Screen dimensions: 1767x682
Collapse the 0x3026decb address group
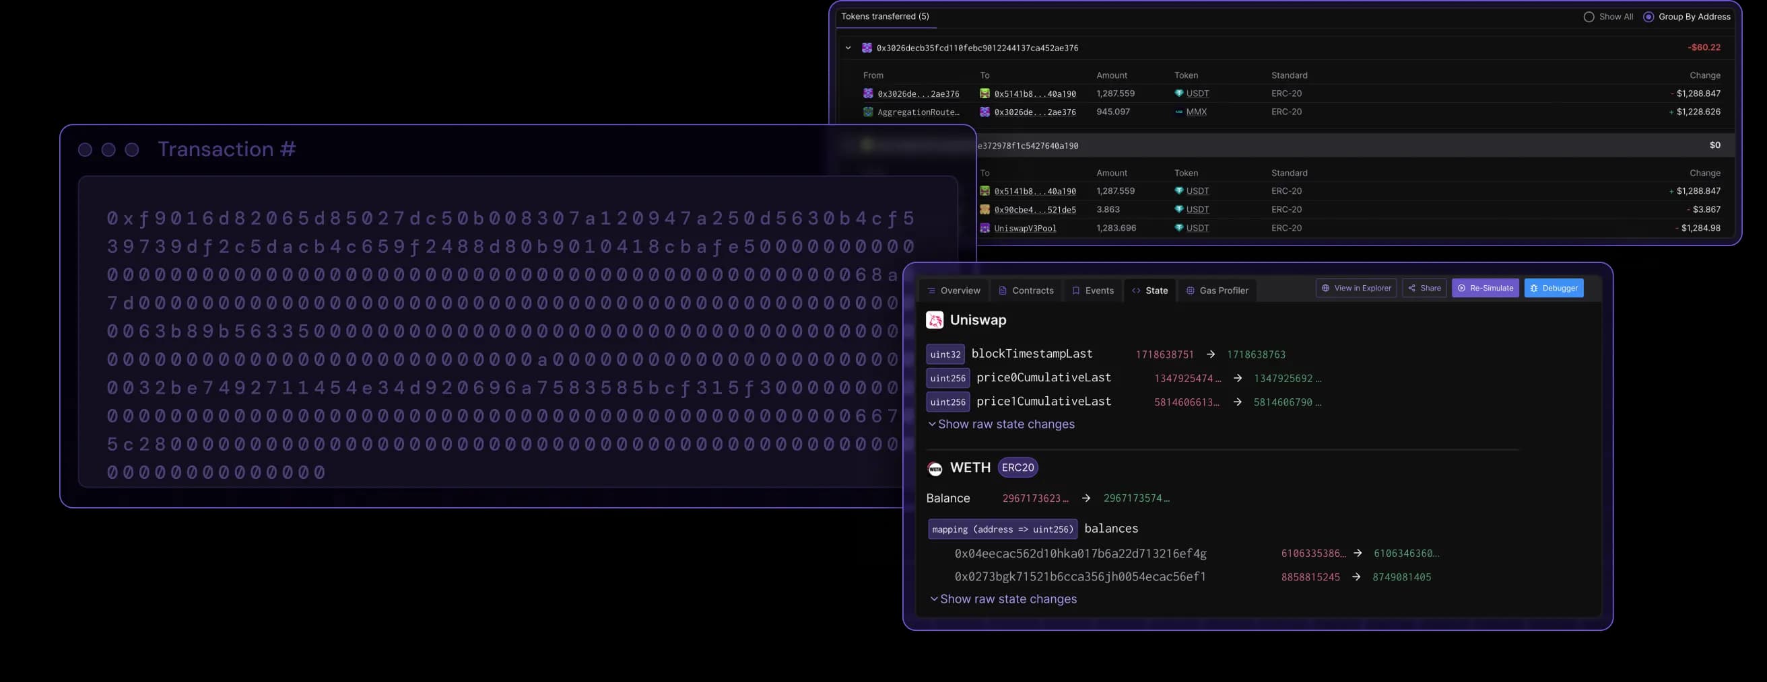pos(849,48)
